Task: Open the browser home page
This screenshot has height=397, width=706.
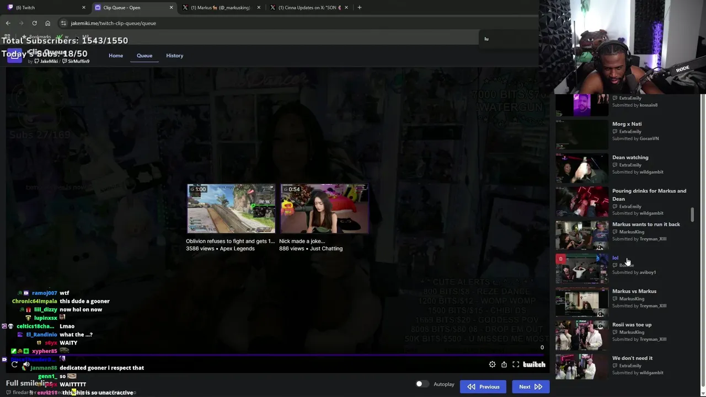Action: 47,23
